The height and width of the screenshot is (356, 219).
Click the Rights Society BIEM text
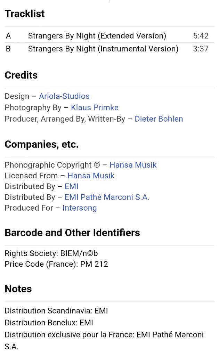point(51,253)
